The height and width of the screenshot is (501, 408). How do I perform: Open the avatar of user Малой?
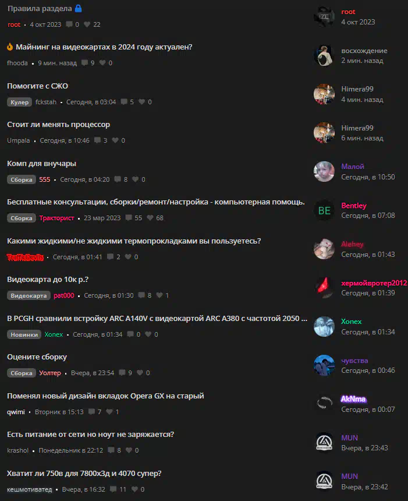(324, 172)
